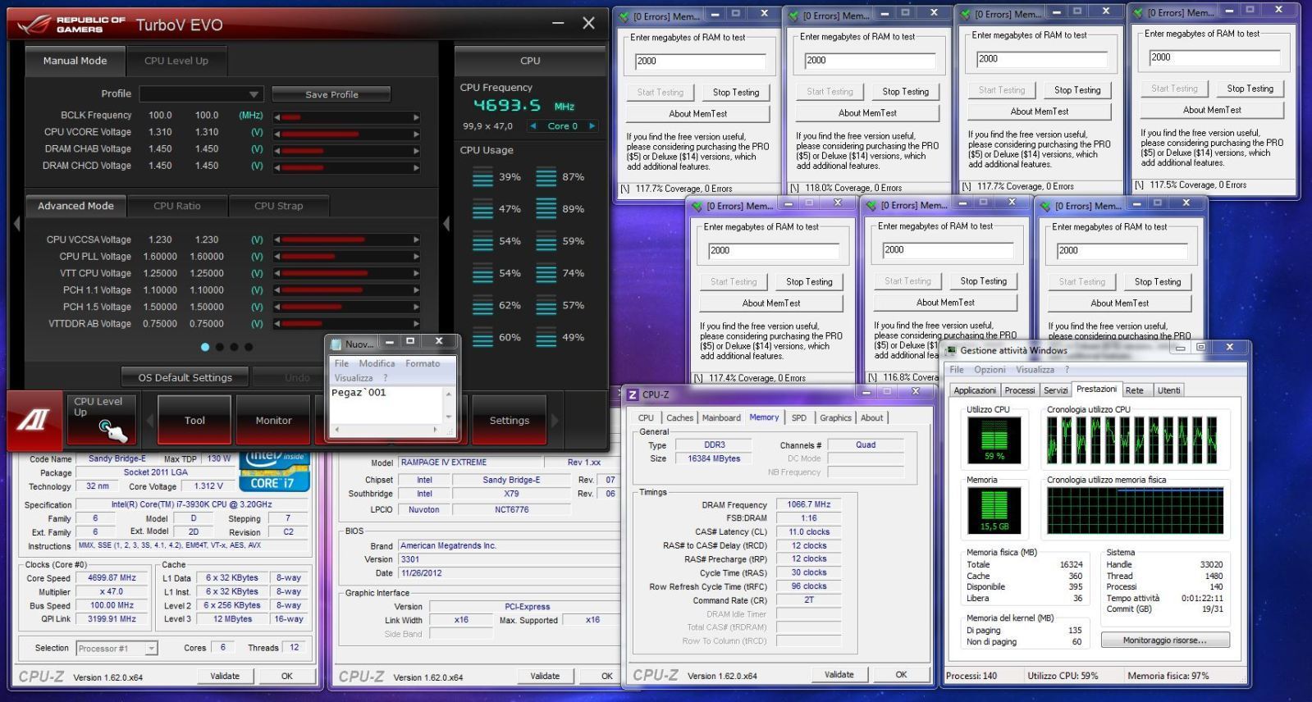Switch to CPU Level Up tab
This screenshot has height=702, width=1312.
click(176, 61)
